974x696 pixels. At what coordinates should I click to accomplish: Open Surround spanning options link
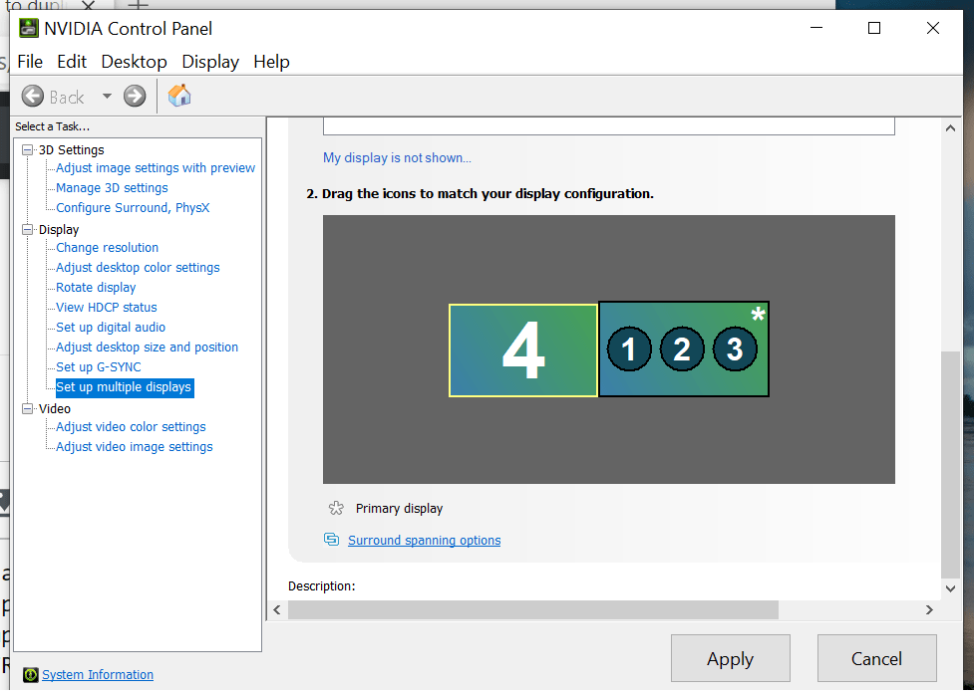pos(425,540)
